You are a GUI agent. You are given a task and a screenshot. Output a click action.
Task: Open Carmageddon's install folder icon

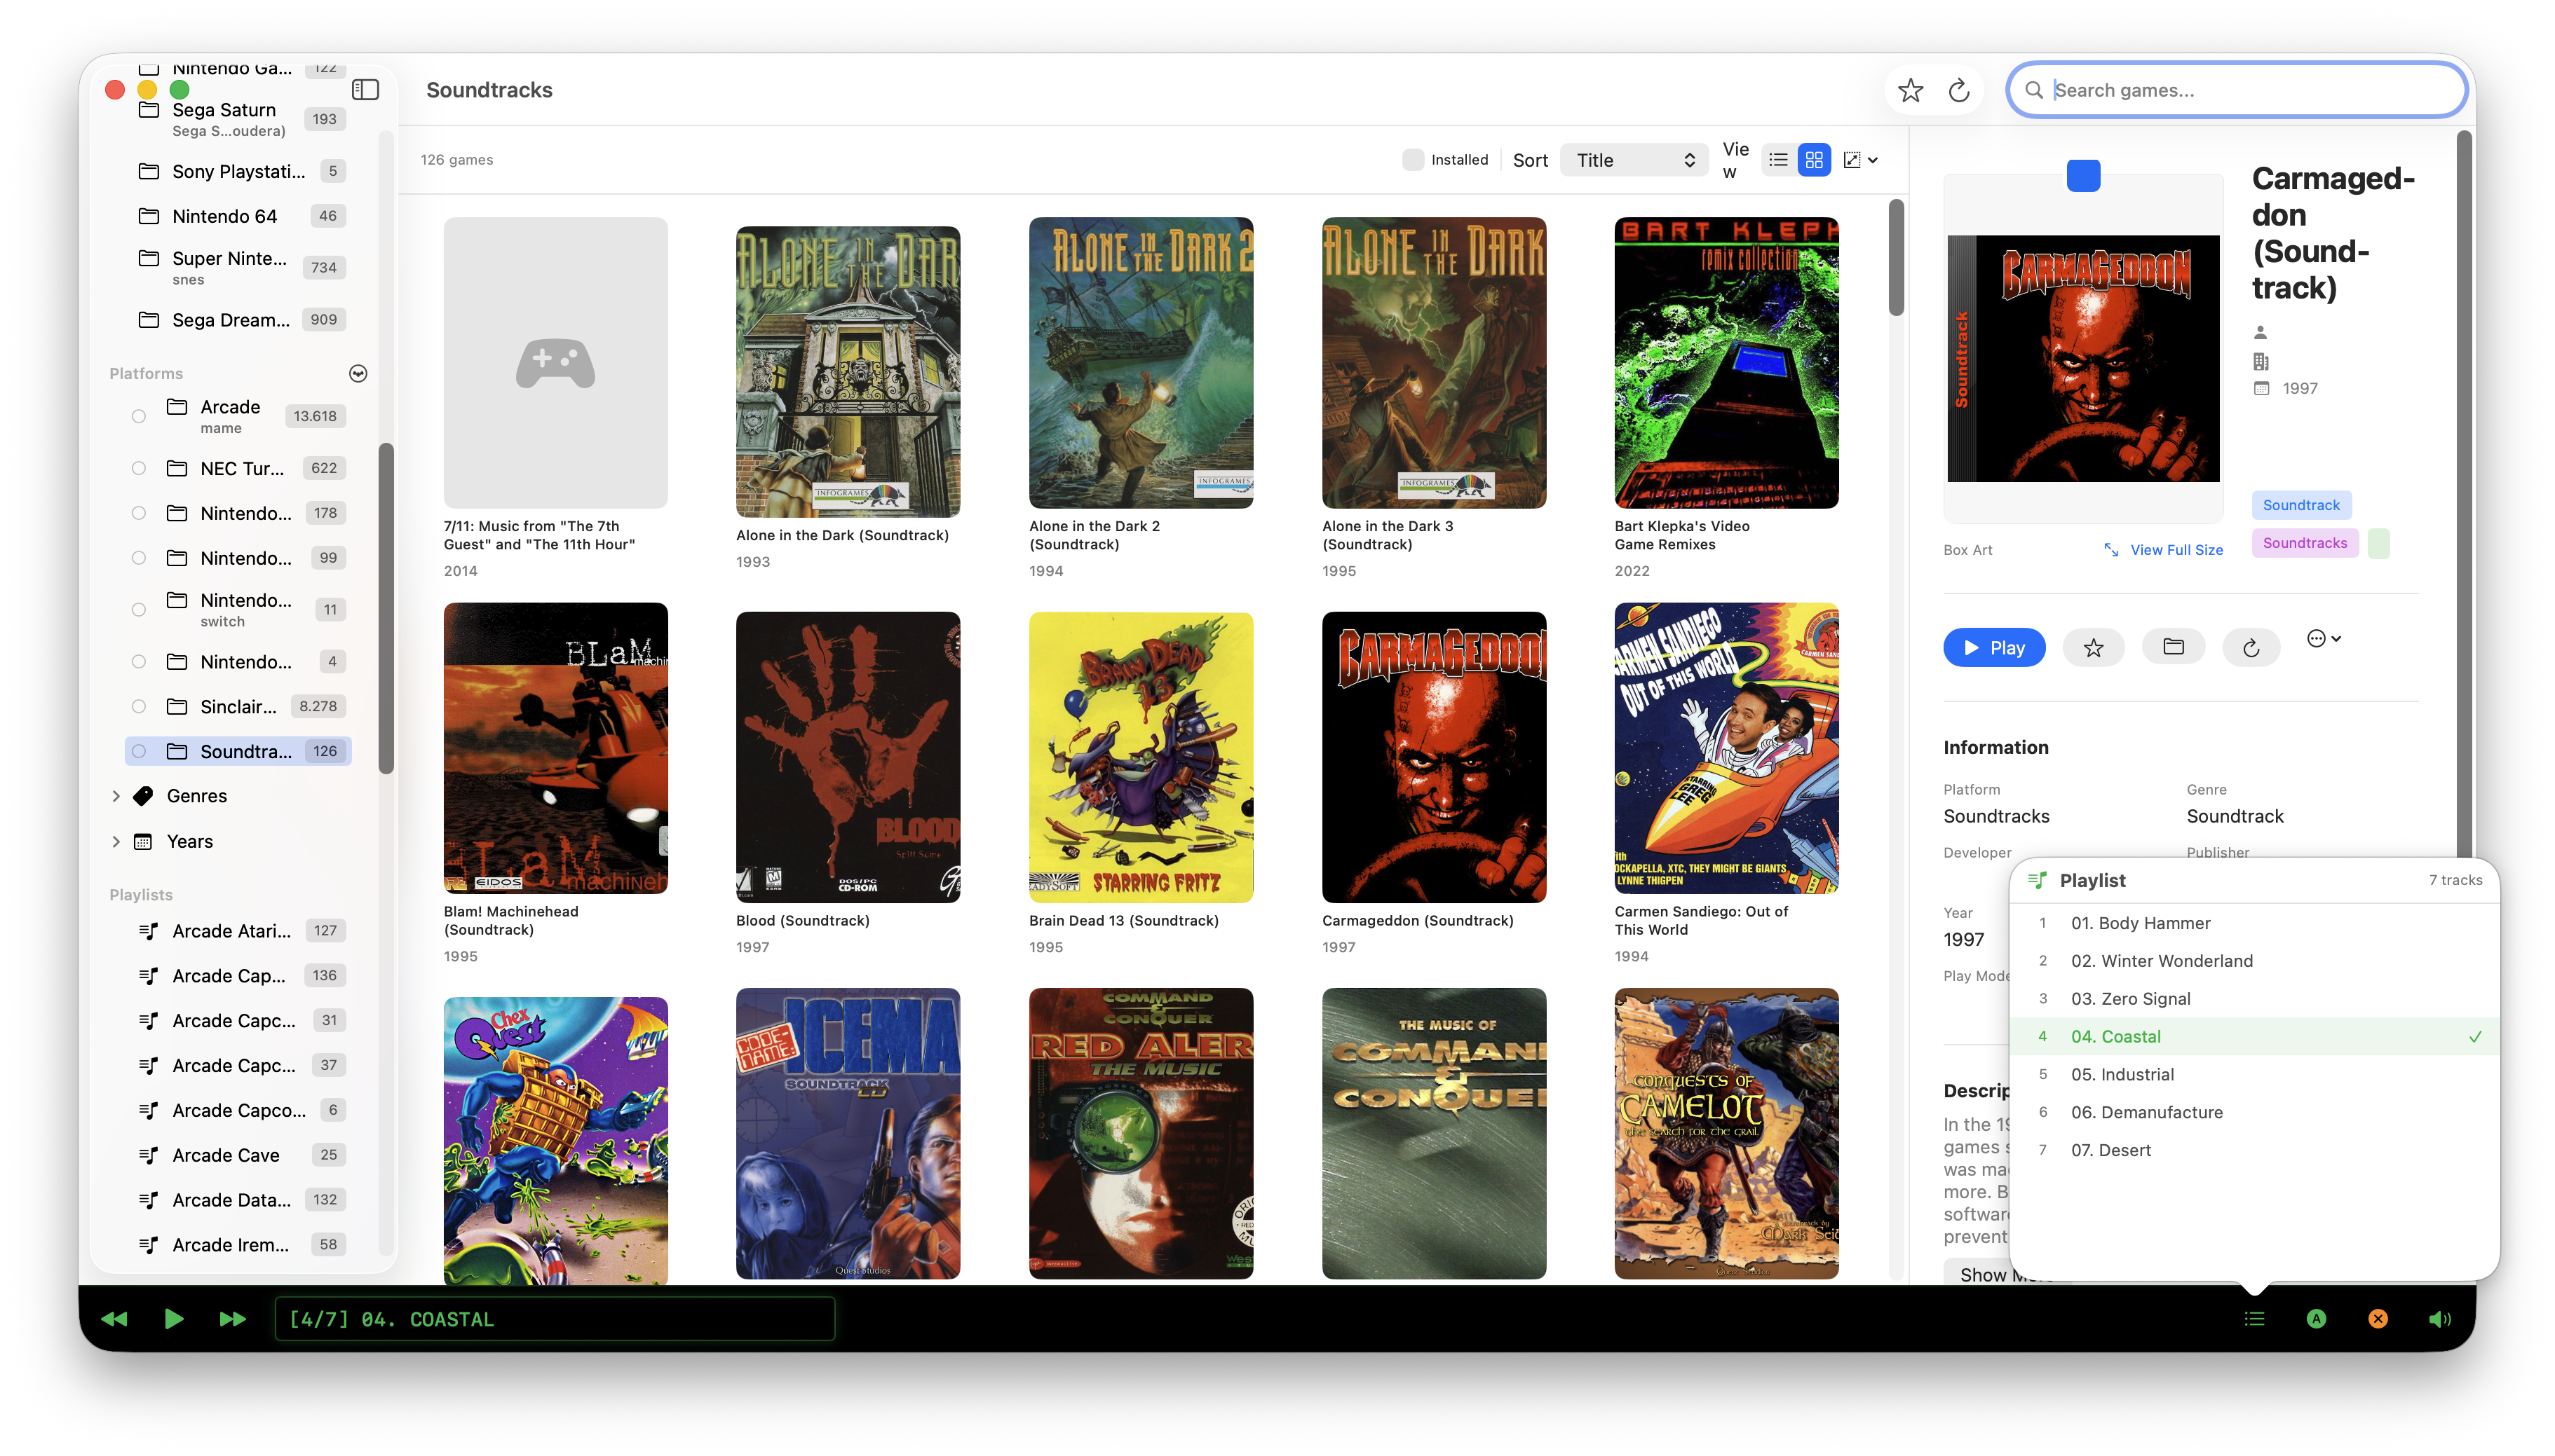pyautogui.click(x=2174, y=647)
